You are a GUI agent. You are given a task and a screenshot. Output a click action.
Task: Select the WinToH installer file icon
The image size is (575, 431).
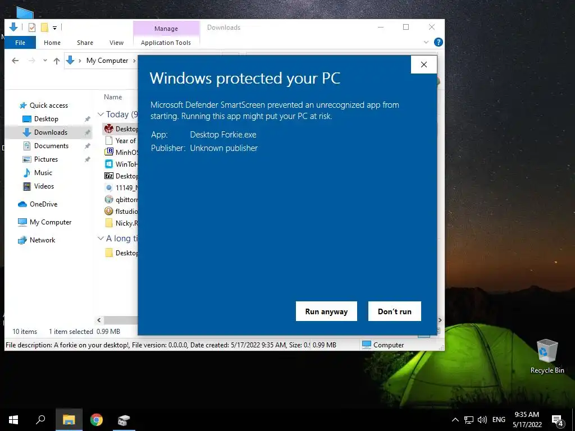point(109,164)
